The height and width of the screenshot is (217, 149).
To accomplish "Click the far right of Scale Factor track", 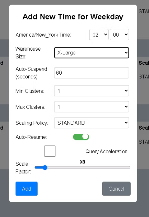I will click(129, 168).
